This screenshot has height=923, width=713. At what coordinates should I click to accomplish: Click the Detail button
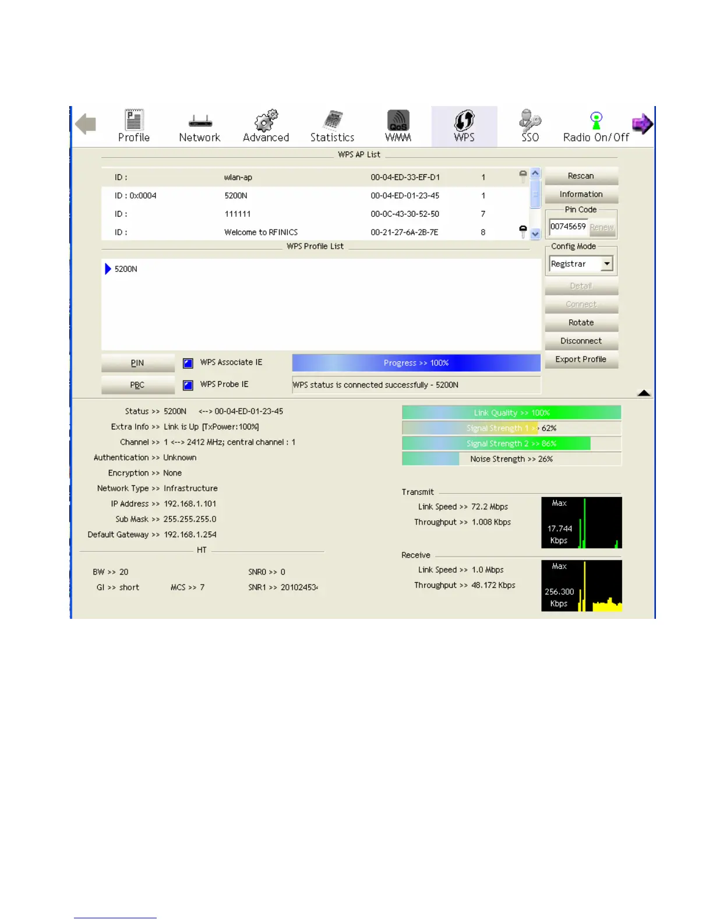point(581,286)
